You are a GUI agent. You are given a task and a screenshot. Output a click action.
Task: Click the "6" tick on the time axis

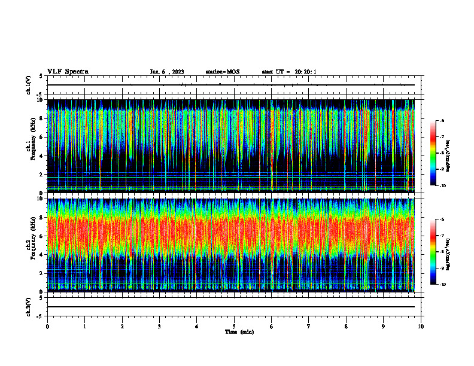[272, 327]
